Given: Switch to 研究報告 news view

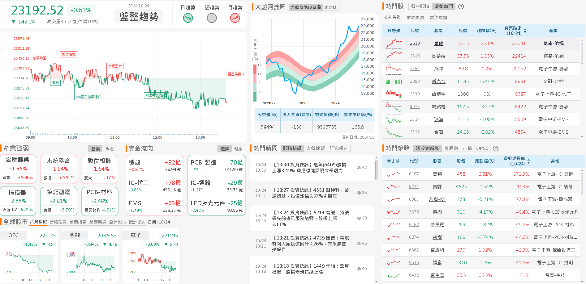Looking at the screenshot, I should (339, 148).
